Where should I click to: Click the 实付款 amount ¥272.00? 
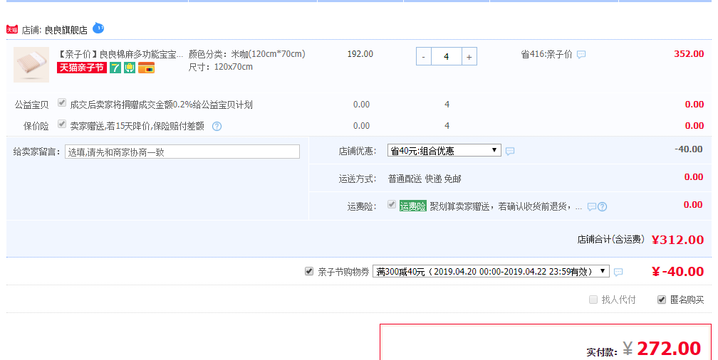[x=662, y=349]
